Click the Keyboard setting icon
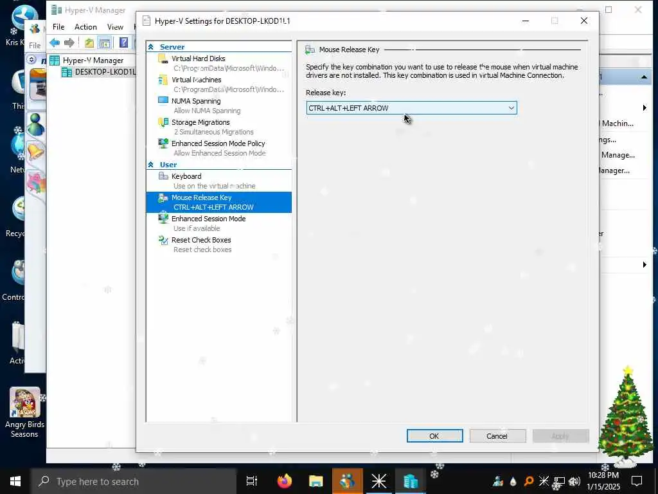658x494 pixels. point(163,176)
